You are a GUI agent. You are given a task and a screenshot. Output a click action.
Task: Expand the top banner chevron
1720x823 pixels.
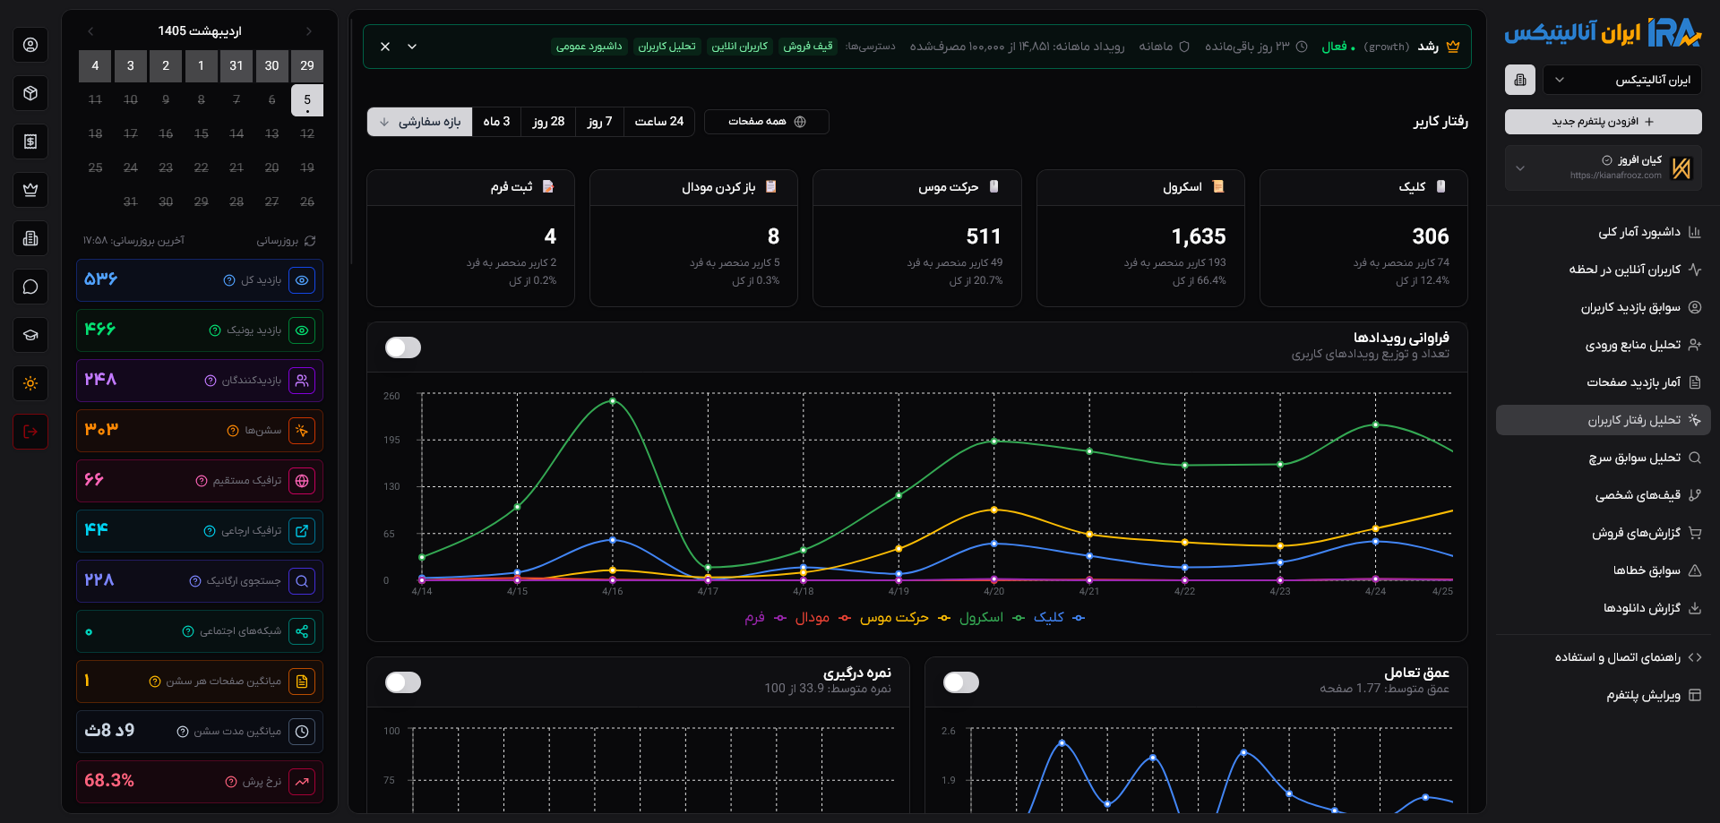coord(412,47)
